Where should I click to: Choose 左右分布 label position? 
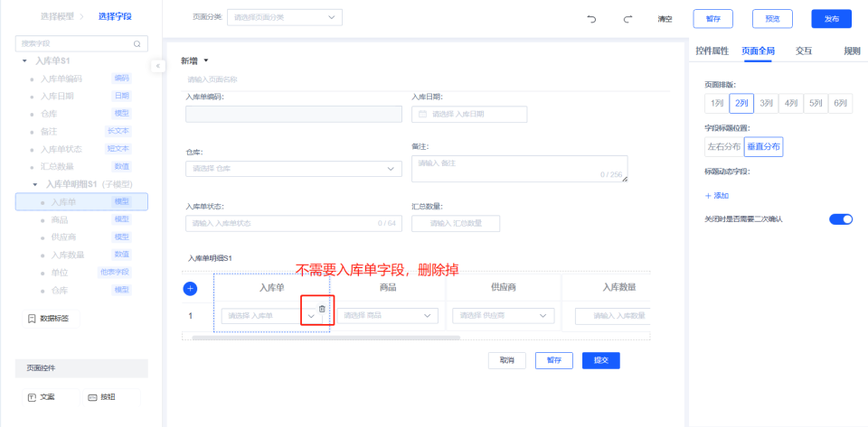pos(724,147)
